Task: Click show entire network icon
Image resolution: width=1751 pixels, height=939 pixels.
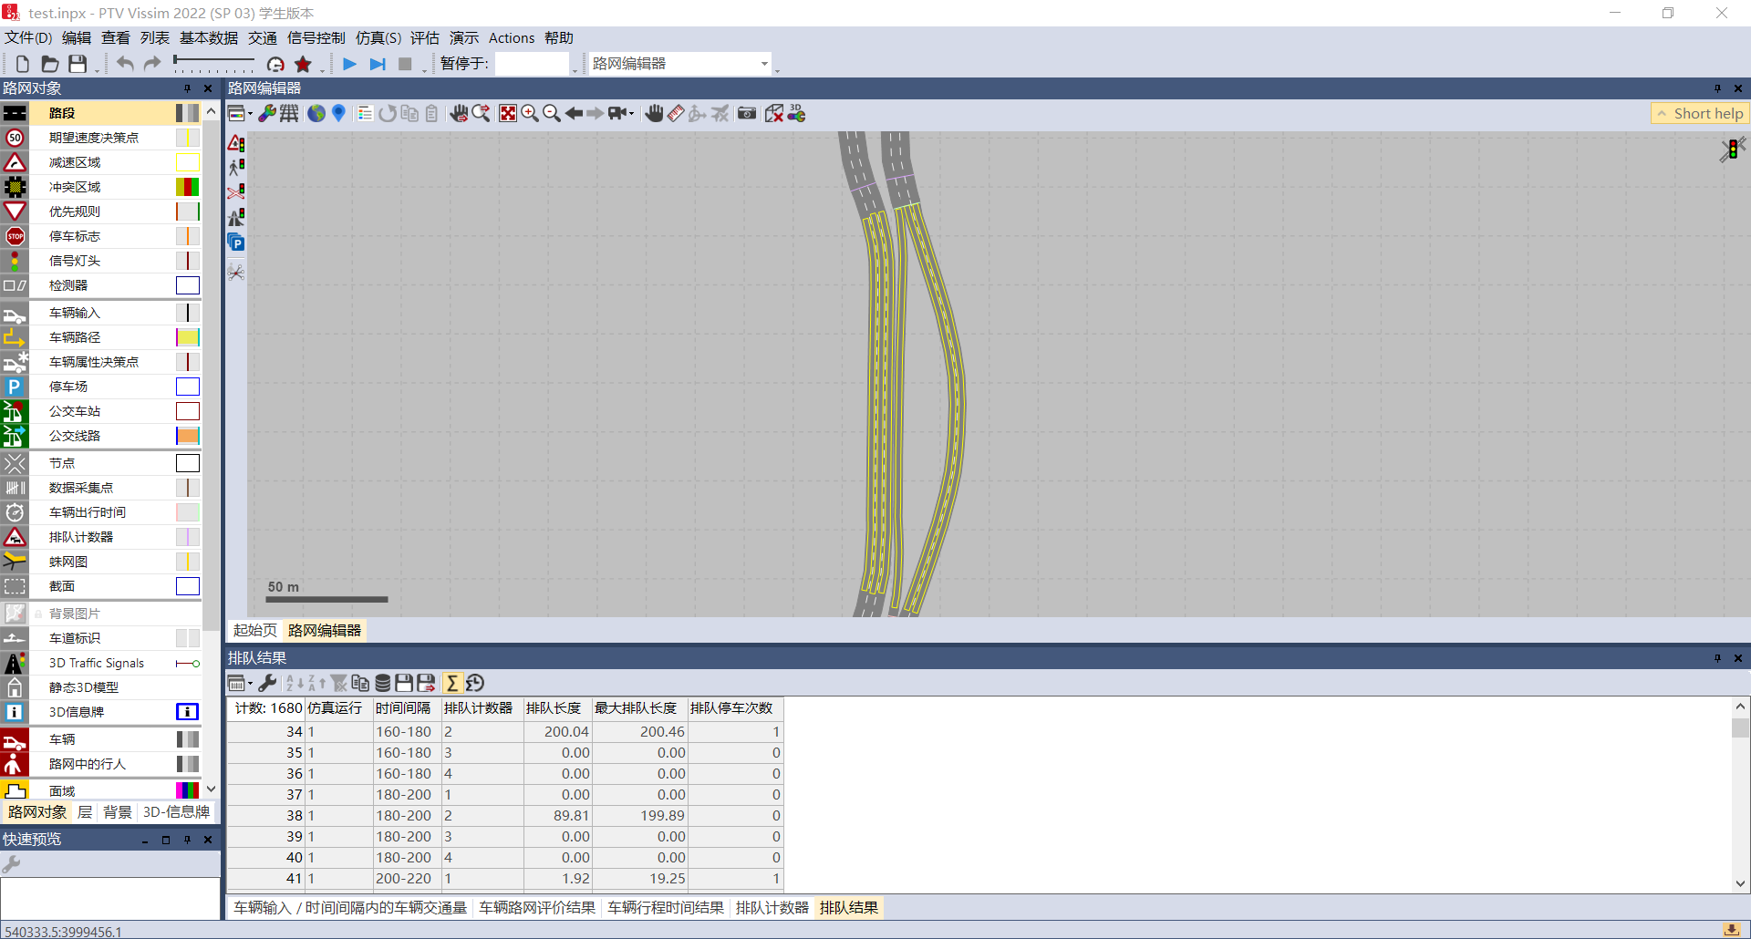Action: (x=508, y=113)
